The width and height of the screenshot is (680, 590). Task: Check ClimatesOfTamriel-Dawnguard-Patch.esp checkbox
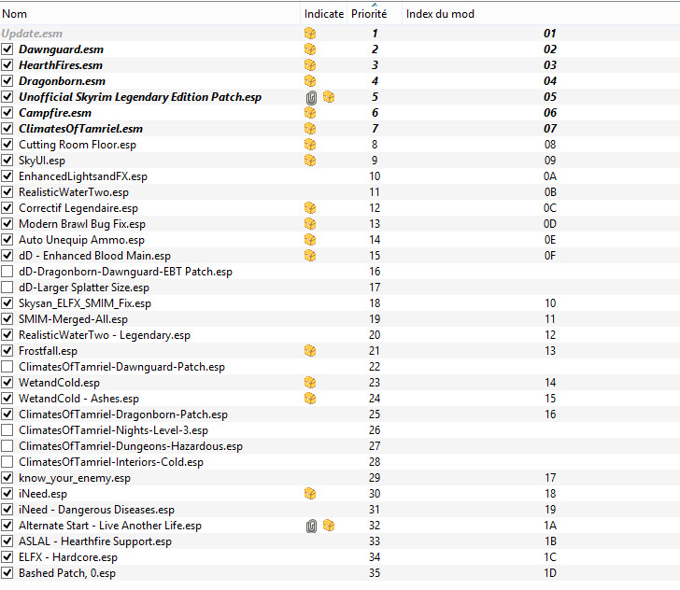point(7,367)
